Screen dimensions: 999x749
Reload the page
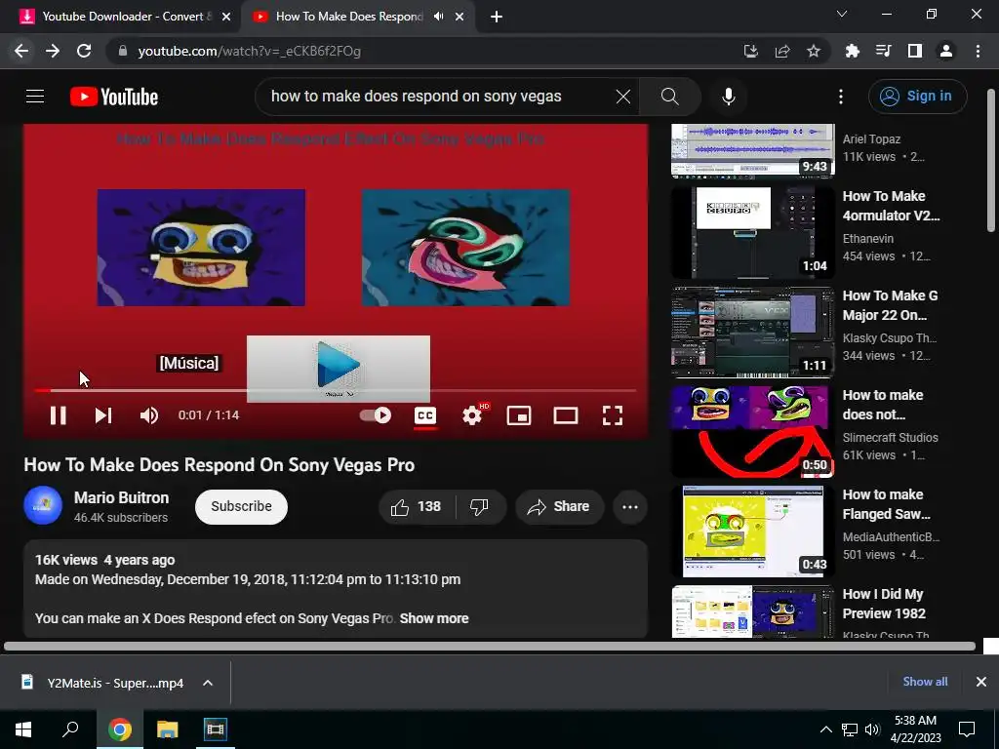click(84, 51)
